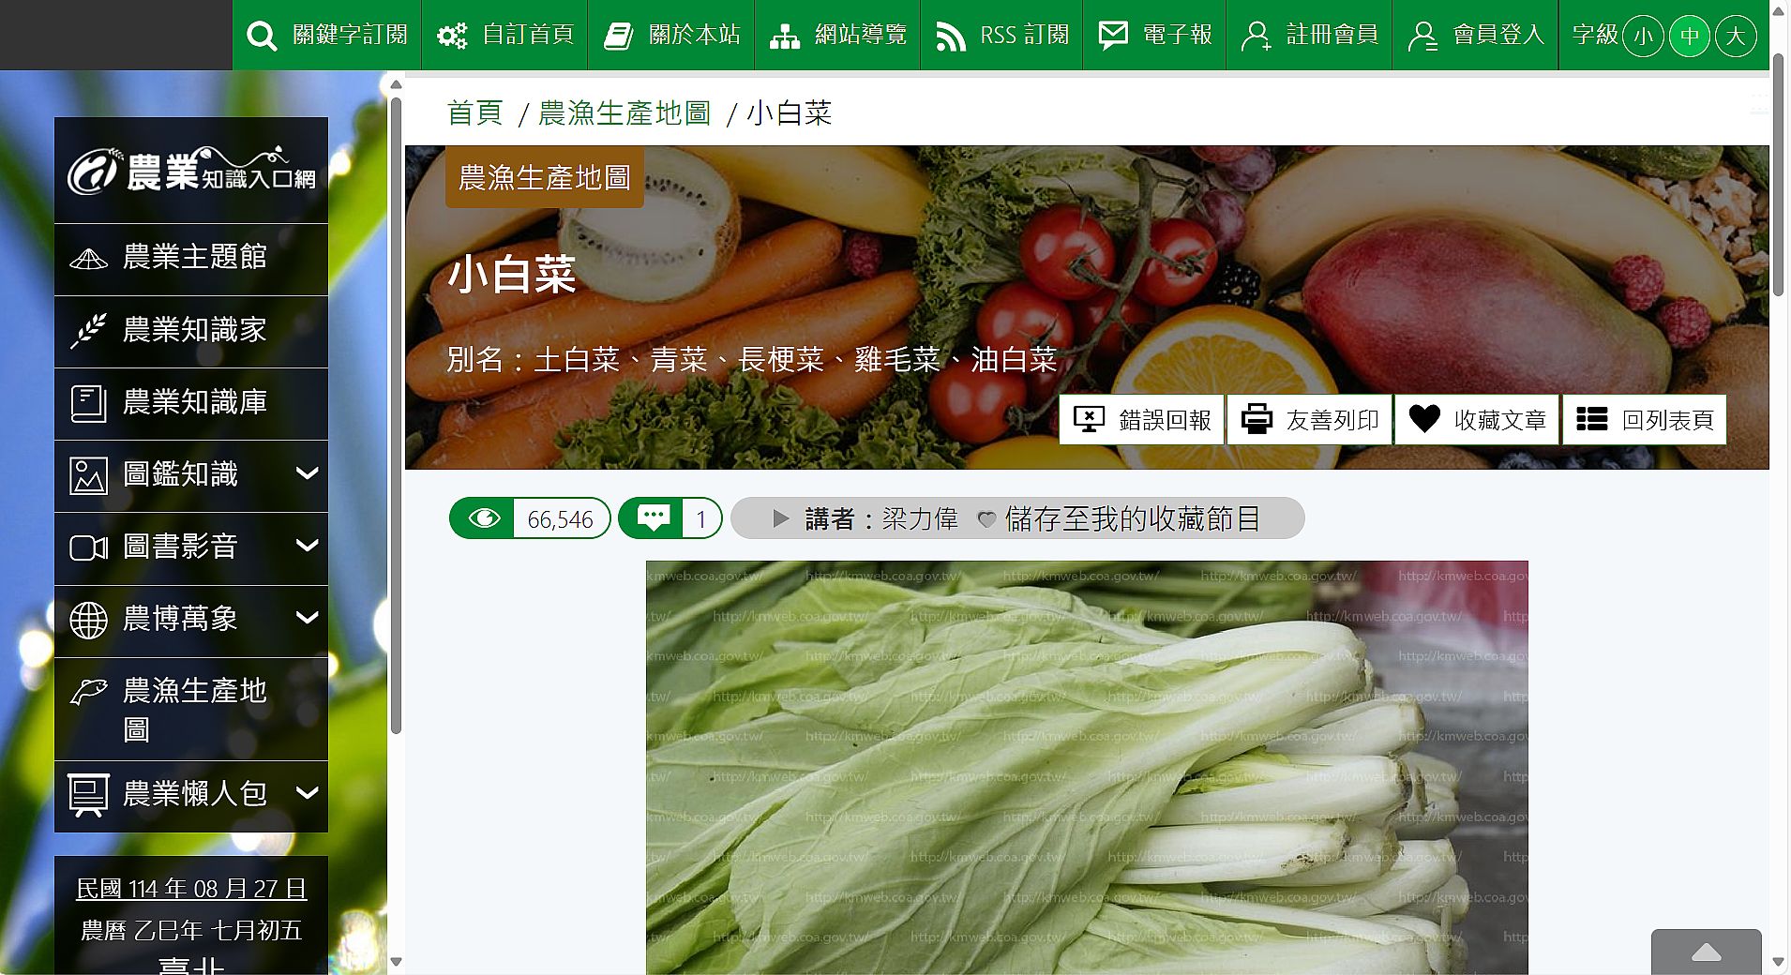Image resolution: width=1791 pixels, height=975 pixels.
Task: Expand the 圖書影音 sidebar submenu
Action: coord(307,547)
